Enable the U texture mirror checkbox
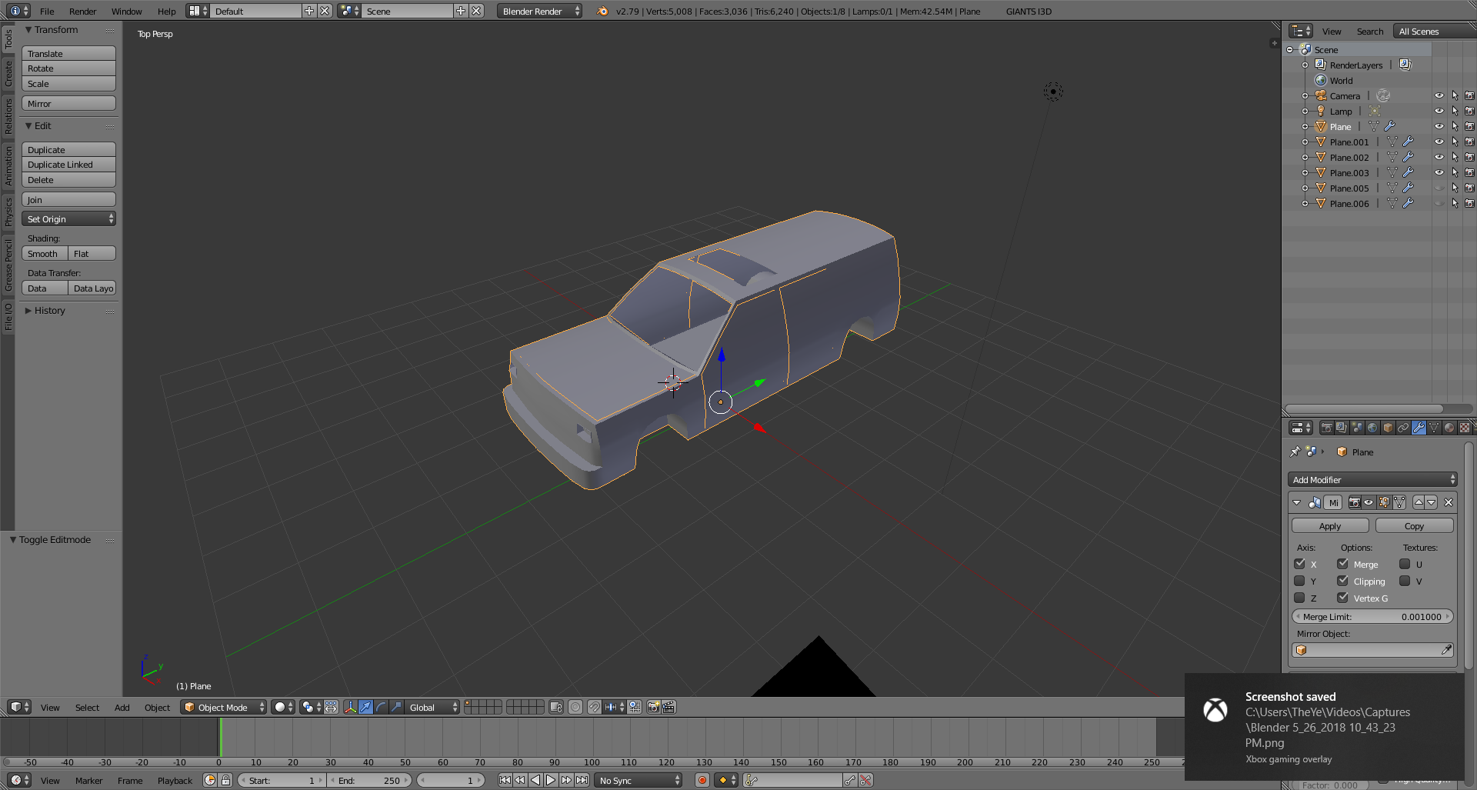This screenshot has height=790, width=1477. [1405, 564]
